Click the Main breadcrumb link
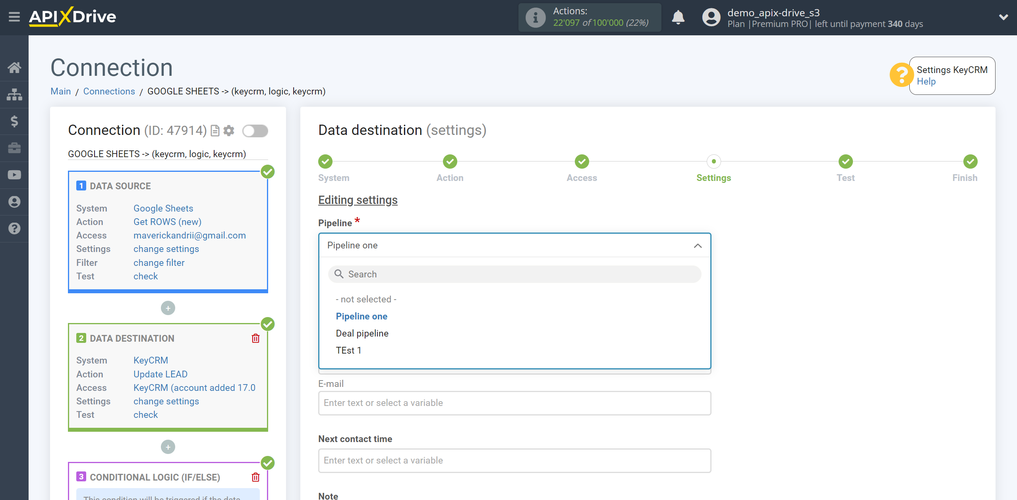 pyautogui.click(x=61, y=91)
